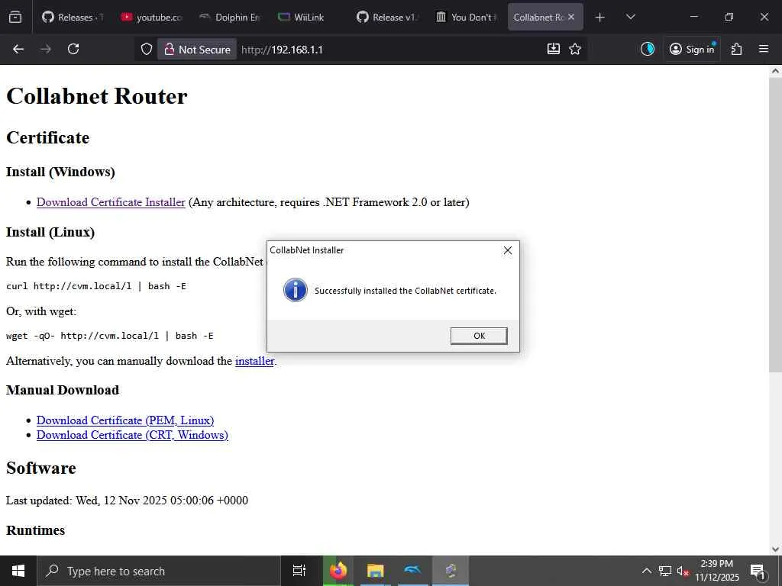Open Task View from the taskbar
Image resolution: width=782 pixels, height=586 pixels.
point(299,571)
